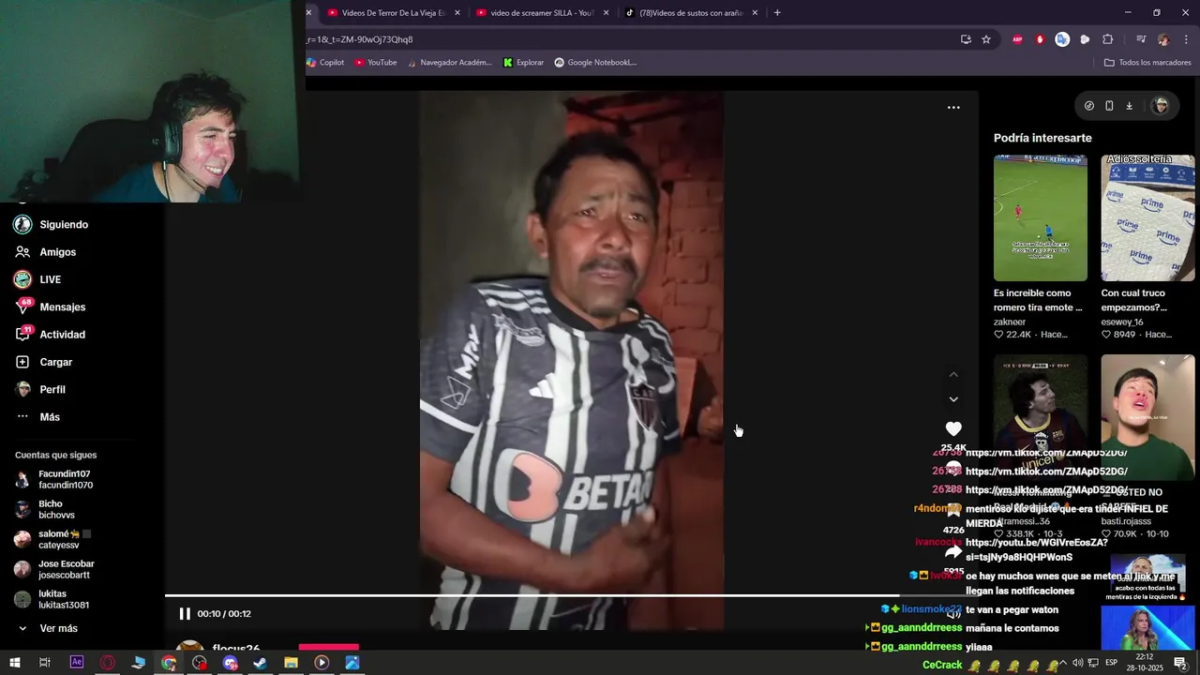Viewport: 1200px width, 675px height.
Task: Open Copilot bookmark
Action: tap(325, 63)
